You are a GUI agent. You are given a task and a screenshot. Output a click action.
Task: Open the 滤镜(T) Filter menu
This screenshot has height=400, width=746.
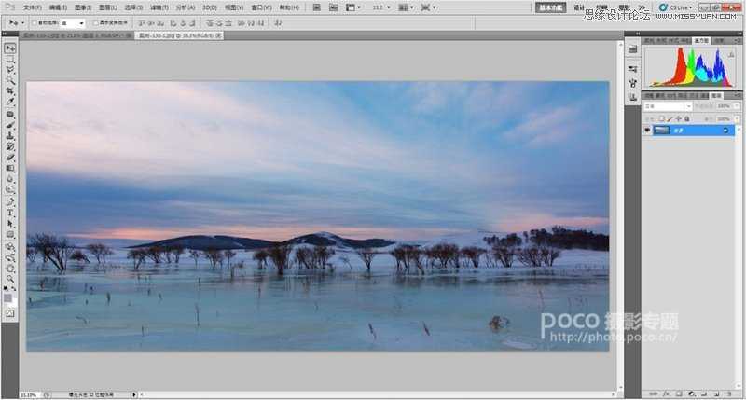pyautogui.click(x=159, y=7)
